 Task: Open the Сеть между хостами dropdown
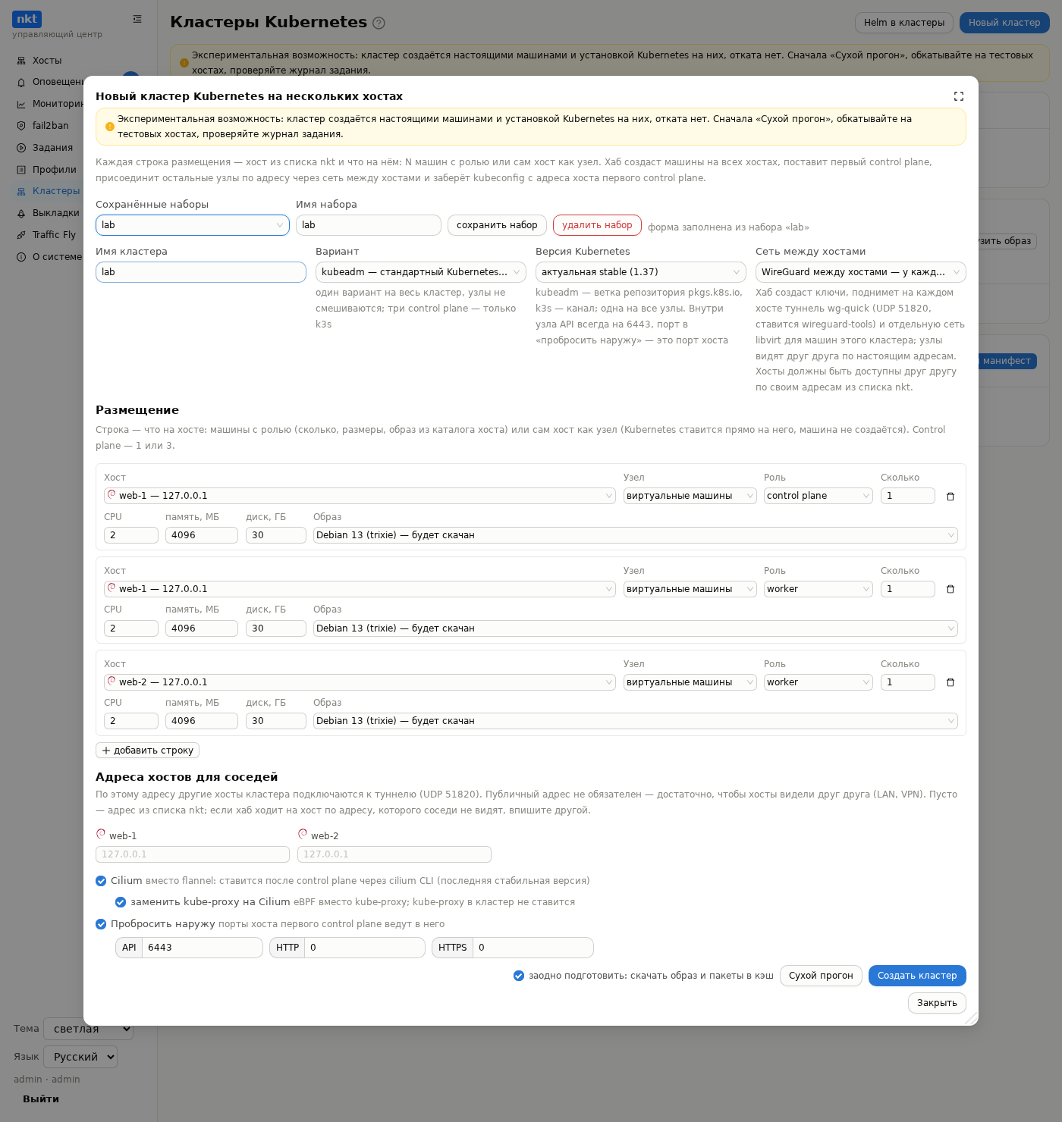pyautogui.click(x=861, y=272)
